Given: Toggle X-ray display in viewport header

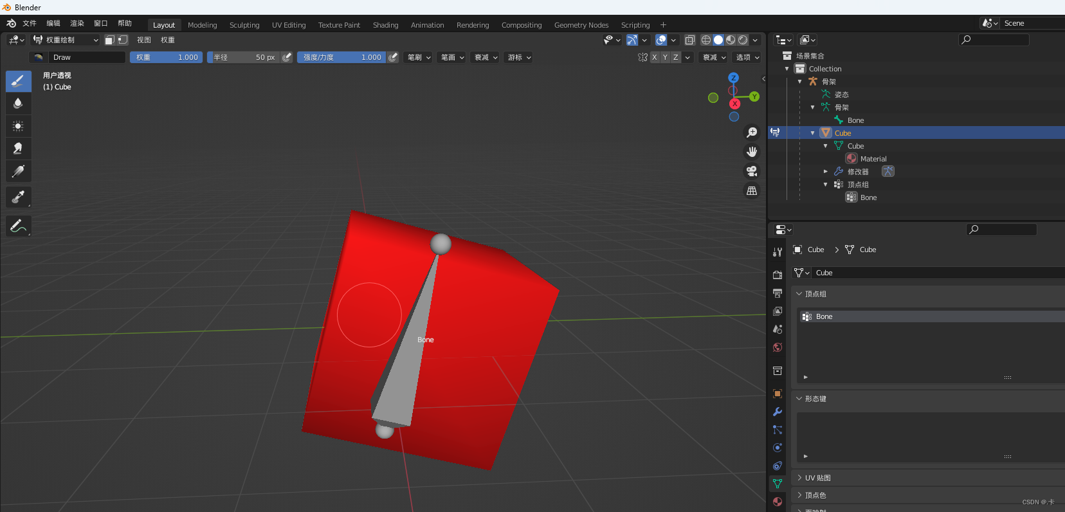Looking at the screenshot, I should 689,40.
